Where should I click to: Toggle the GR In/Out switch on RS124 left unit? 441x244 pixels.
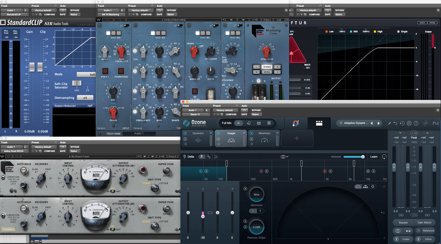pos(112,191)
